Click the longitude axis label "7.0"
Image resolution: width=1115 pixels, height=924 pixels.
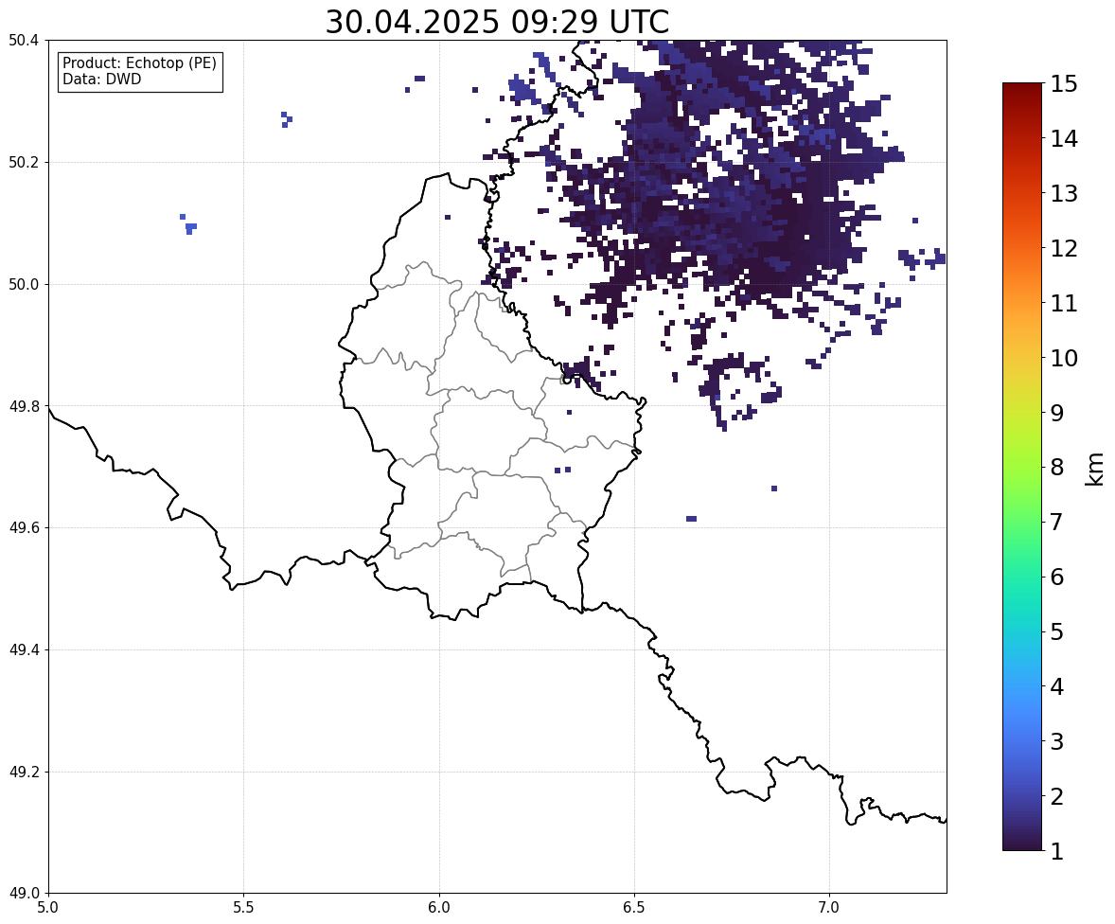(x=829, y=908)
